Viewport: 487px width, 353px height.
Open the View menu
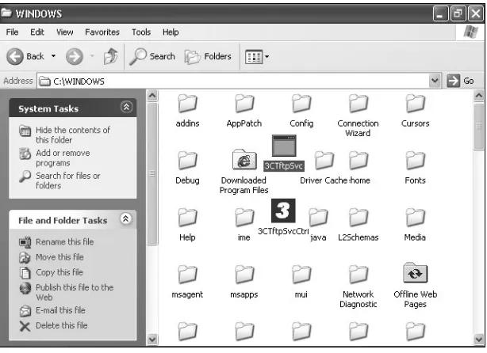click(x=64, y=32)
